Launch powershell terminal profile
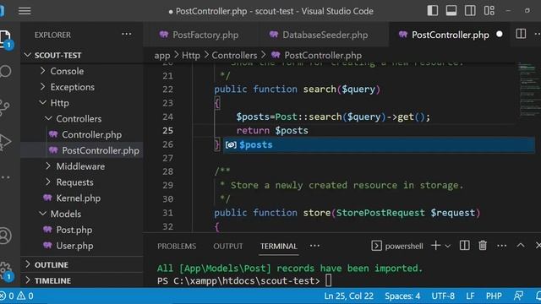Image resolution: width=541 pixels, height=304 pixels. pos(397,246)
